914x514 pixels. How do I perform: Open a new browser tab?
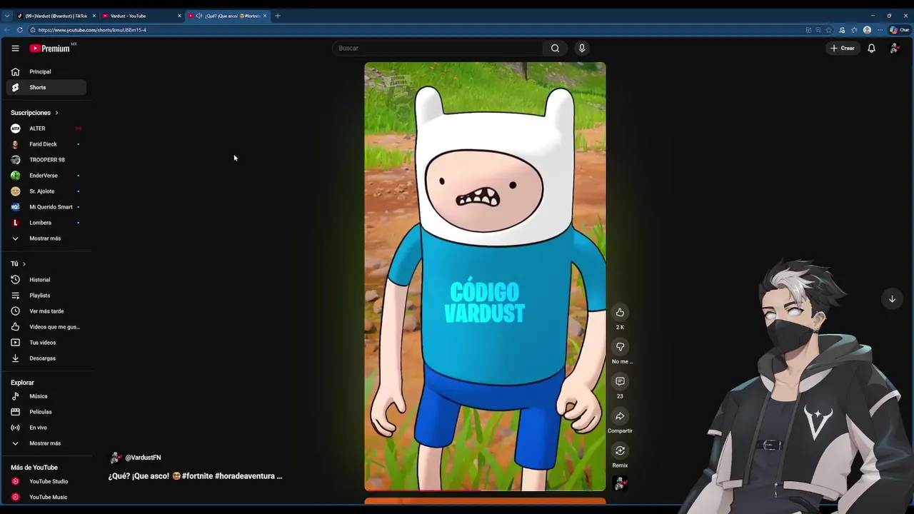pyautogui.click(x=278, y=16)
